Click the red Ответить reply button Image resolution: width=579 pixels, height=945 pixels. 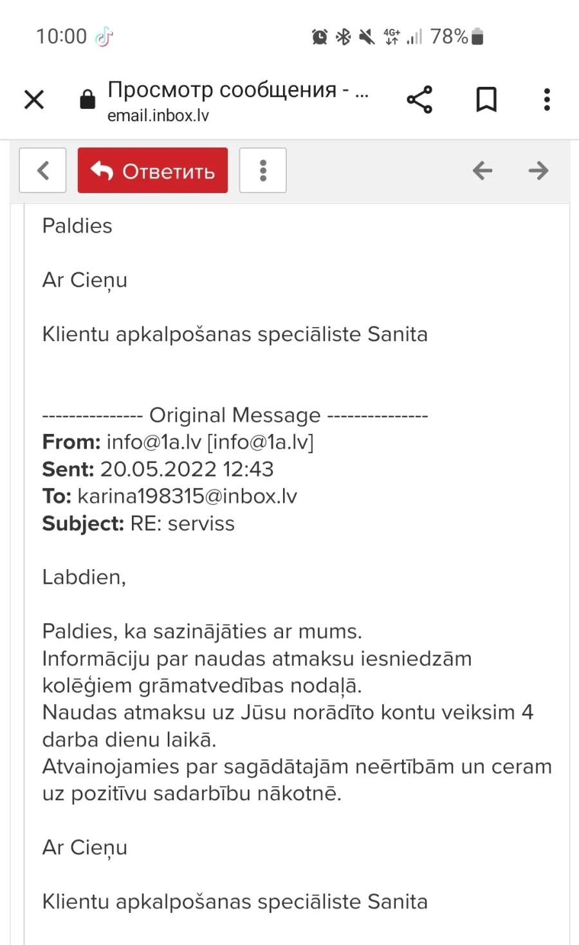point(152,171)
